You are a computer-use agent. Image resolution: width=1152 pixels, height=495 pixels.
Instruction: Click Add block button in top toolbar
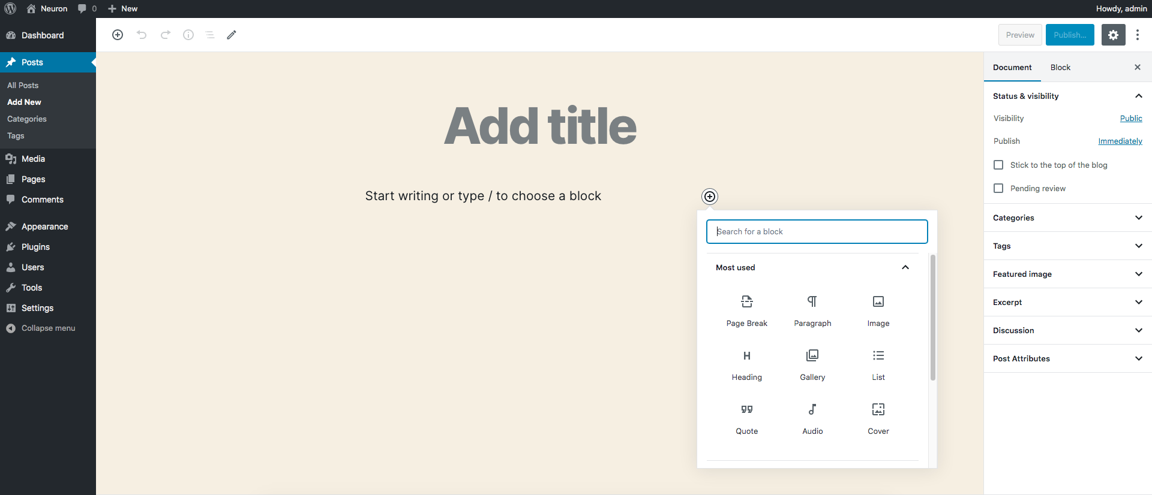coord(118,35)
